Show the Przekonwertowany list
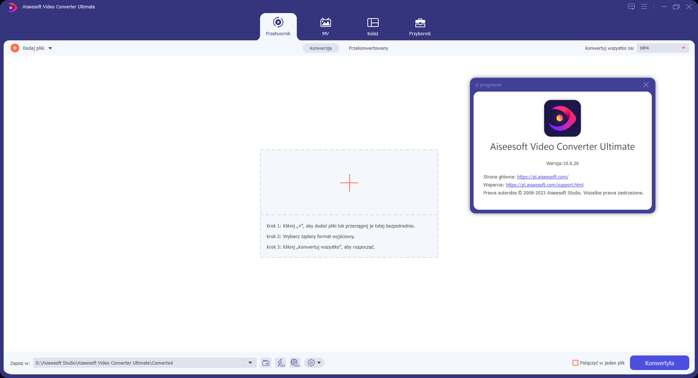 point(368,48)
